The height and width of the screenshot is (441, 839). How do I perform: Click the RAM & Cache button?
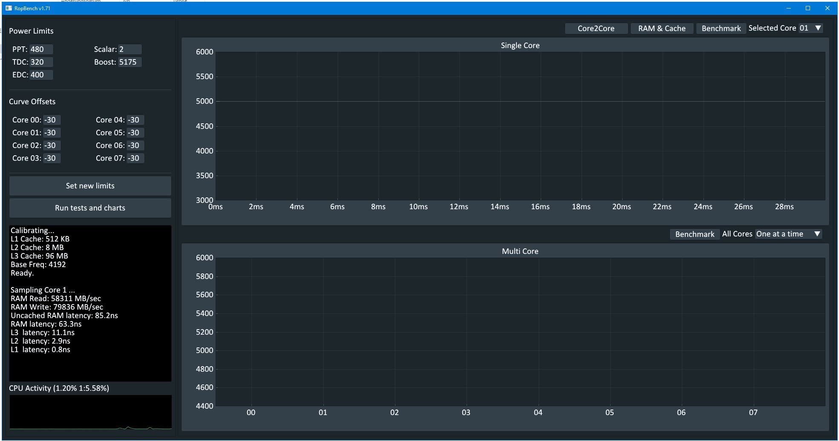(662, 28)
